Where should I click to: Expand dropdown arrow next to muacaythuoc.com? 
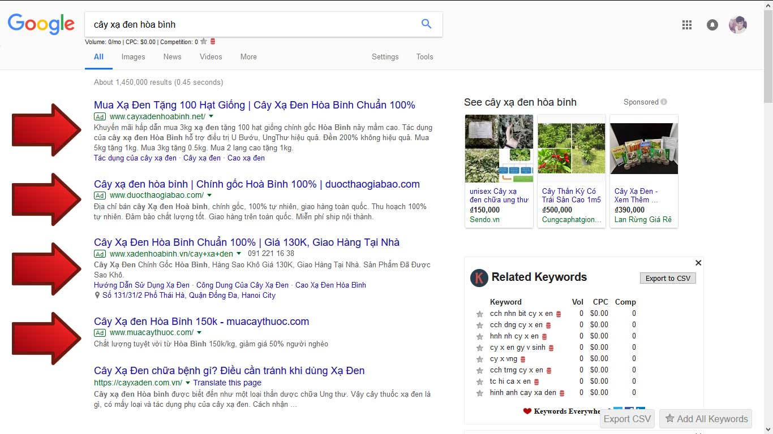pos(199,333)
